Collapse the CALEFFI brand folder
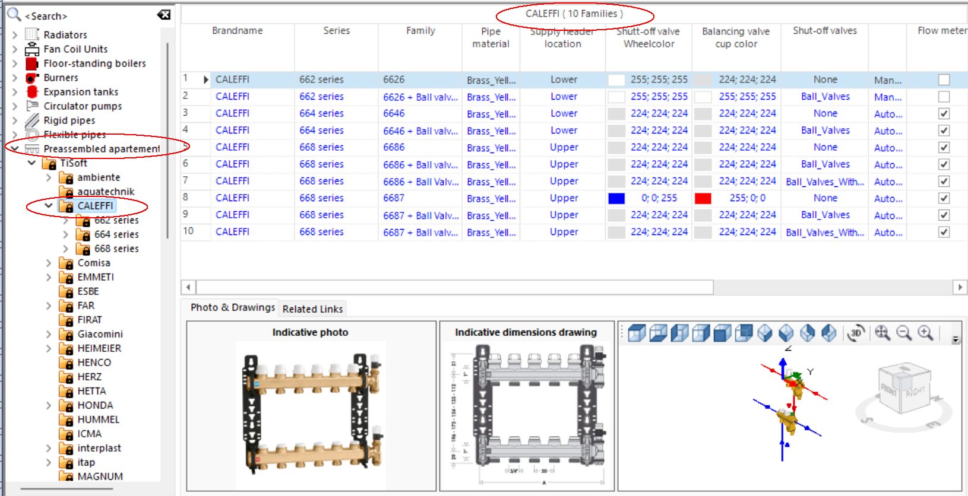The image size is (968, 496). (x=49, y=206)
